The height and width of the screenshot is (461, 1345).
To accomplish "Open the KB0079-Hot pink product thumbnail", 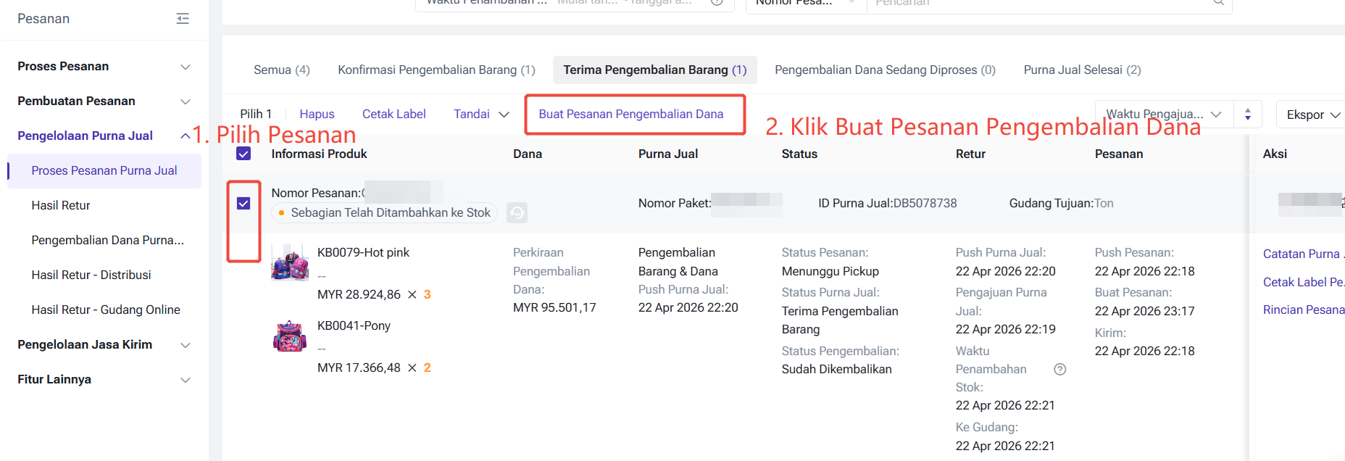I will coord(290,262).
